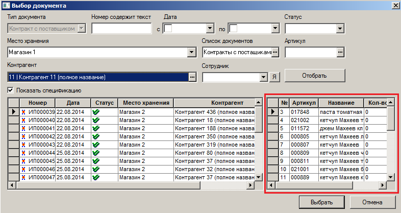Click the specification table scrollbar up arrow
Image resolution: width=401 pixels, height=213 pixels.
pyautogui.click(x=390, y=103)
